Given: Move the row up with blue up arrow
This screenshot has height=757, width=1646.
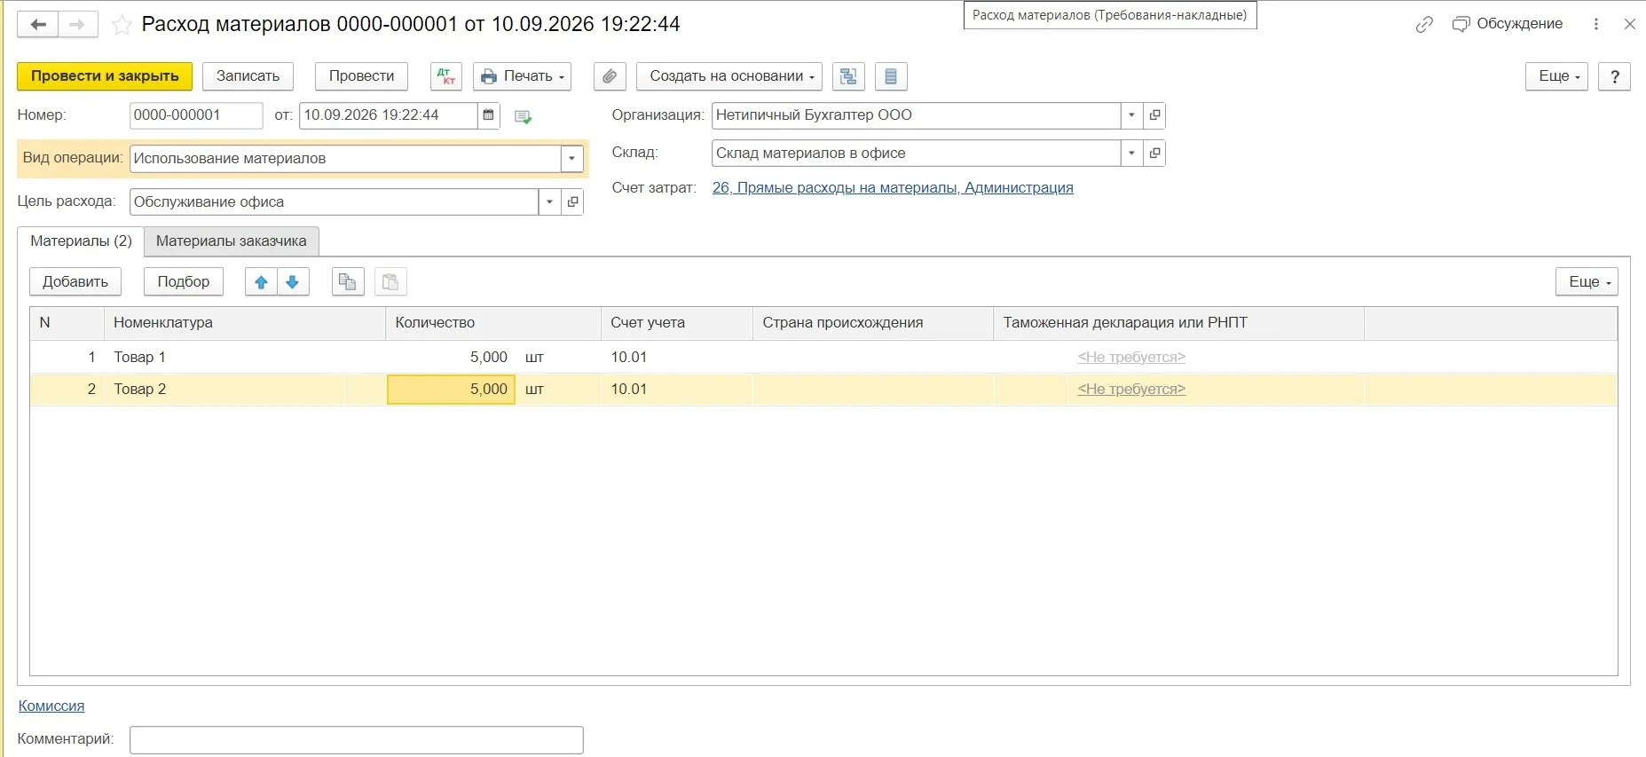Looking at the screenshot, I should pos(261,282).
